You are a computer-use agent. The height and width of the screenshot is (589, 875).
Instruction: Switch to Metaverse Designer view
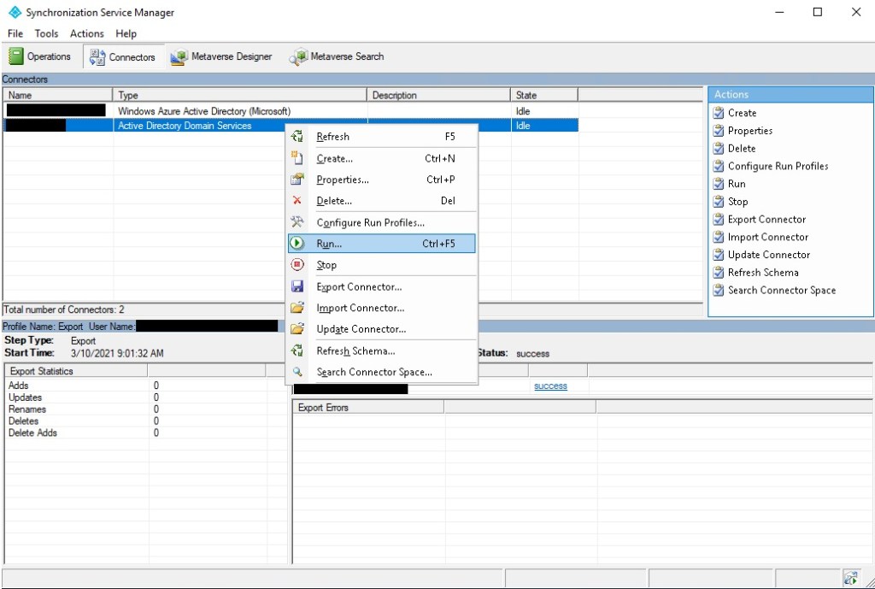[221, 57]
